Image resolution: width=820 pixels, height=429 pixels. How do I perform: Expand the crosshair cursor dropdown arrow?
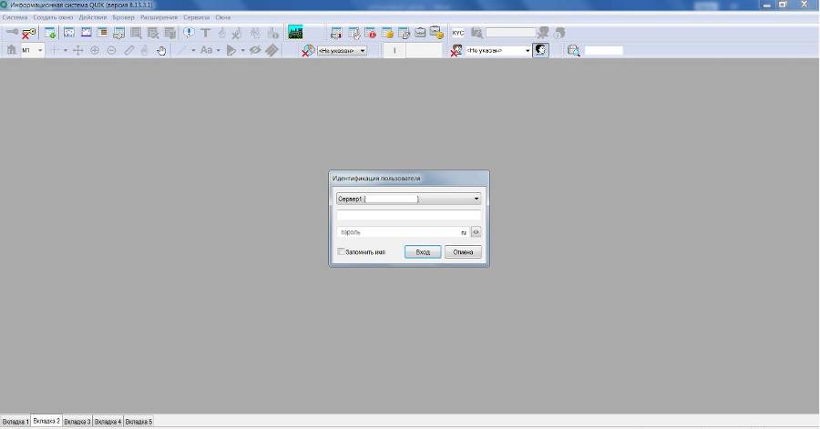[66, 51]
